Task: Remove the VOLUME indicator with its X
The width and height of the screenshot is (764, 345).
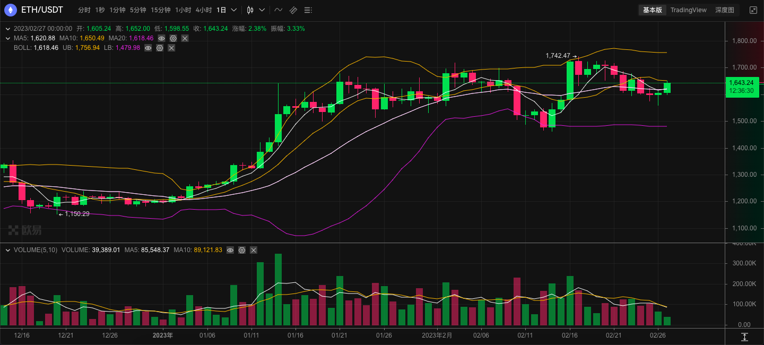Action: click(254, 250)
